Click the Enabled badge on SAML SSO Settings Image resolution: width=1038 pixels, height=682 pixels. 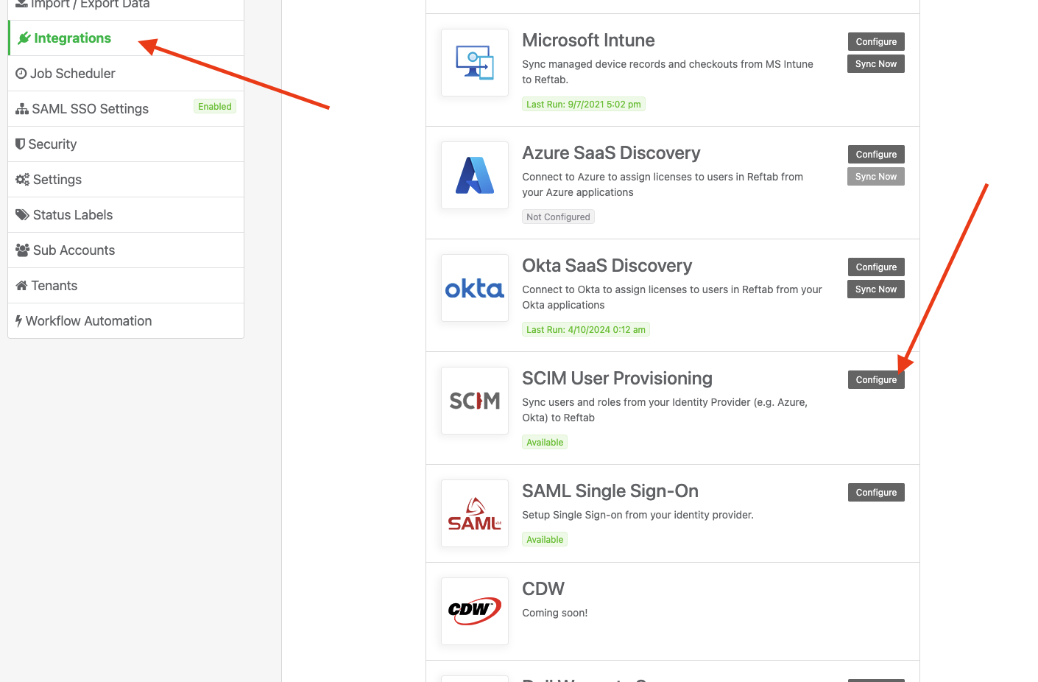click(214, 106)
